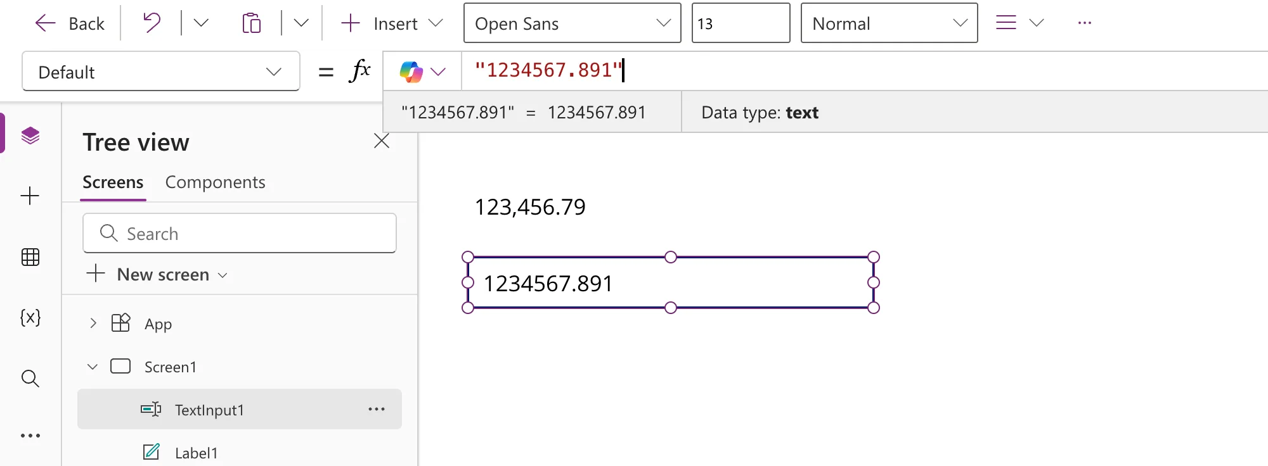Open the Variables {x} icon

[30, 317]
